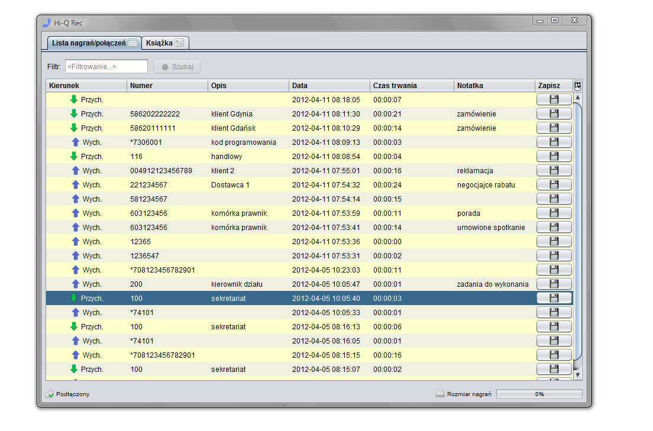Save the handlowy call recording
The width and height of the screenshot is (653, 431).
tap(554, 155)
